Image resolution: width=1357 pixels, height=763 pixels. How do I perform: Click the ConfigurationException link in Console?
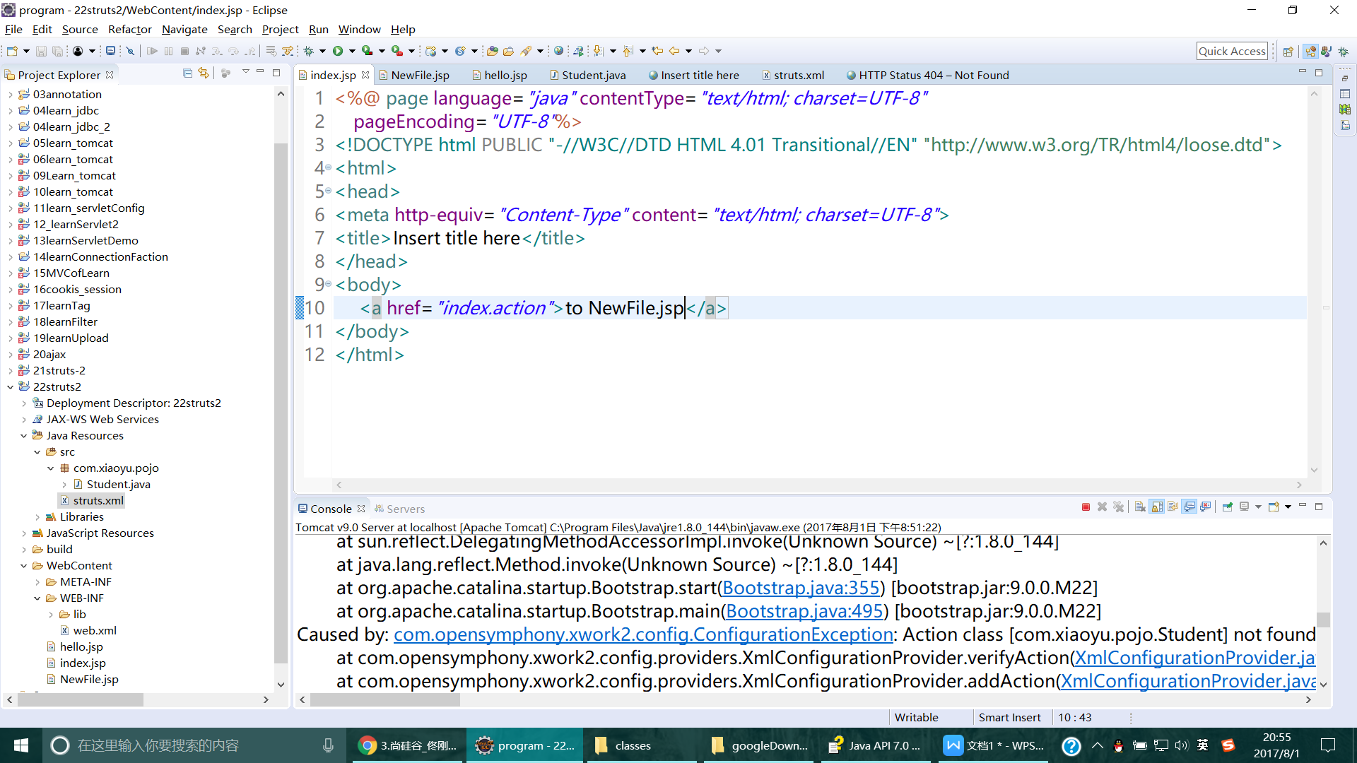pyautogui.click(x=643, y=634)
